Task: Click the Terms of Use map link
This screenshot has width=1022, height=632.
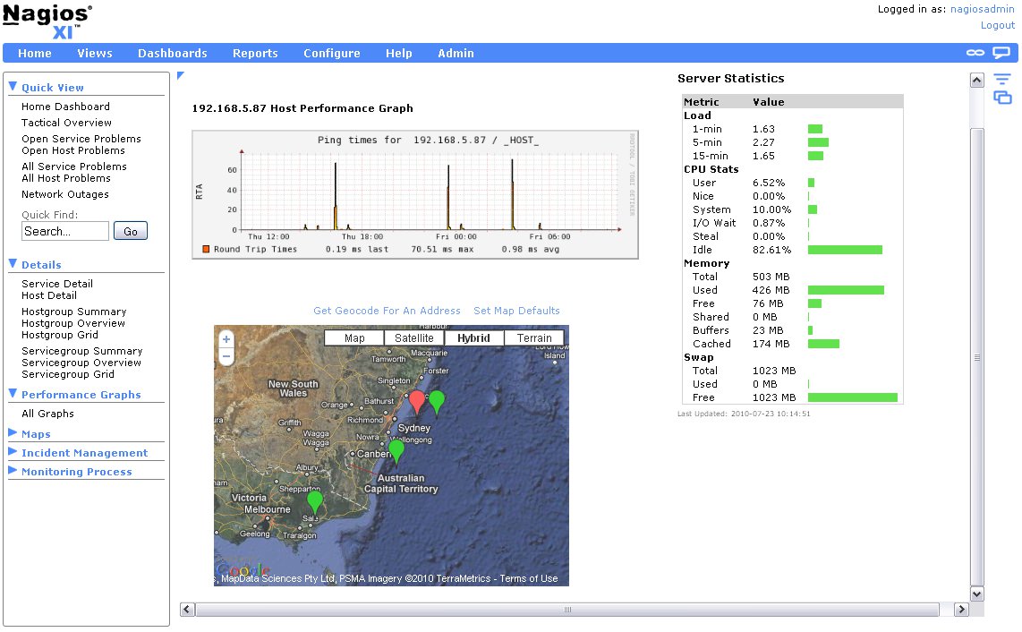Action: [x=529, y=578]
